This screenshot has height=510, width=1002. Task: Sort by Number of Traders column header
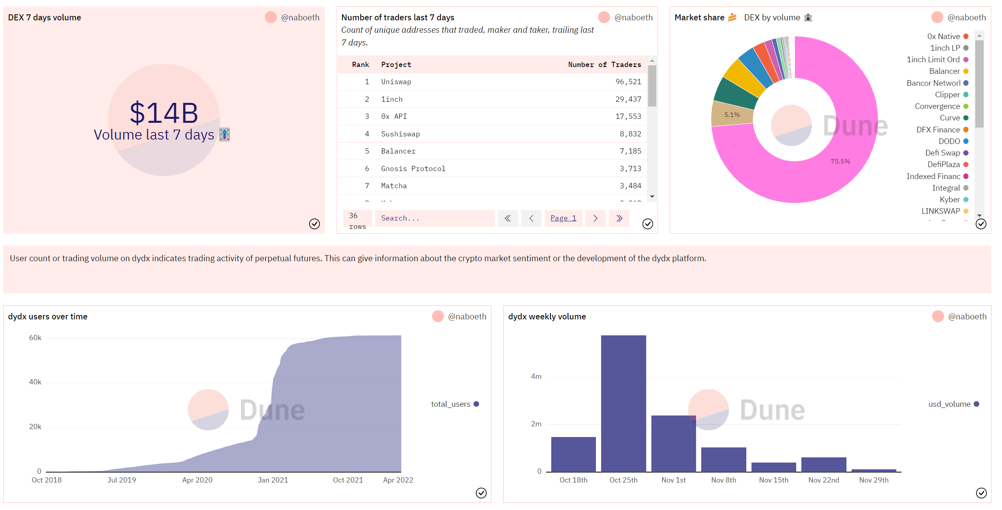pos(604,65)
